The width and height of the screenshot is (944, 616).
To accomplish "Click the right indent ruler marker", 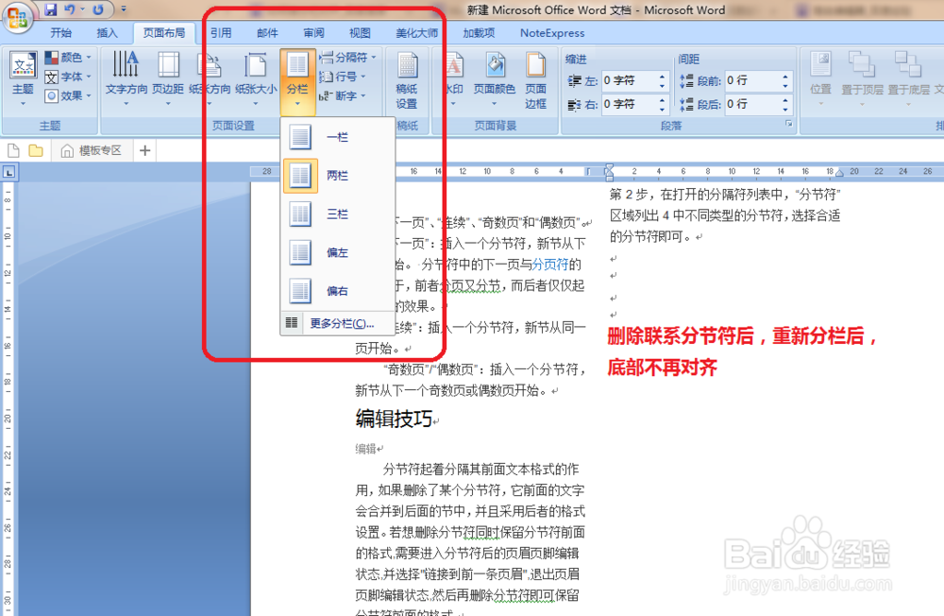I will click(x=839, y=174).
